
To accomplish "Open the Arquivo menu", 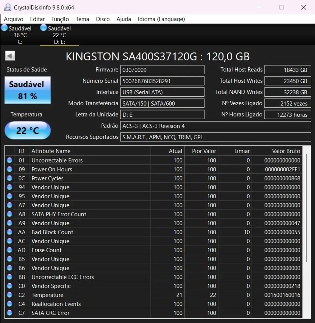I will 14,19.
